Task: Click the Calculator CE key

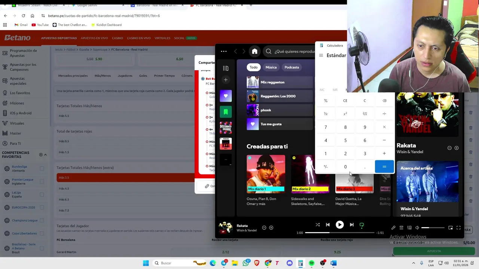Action: click(345, 101)
